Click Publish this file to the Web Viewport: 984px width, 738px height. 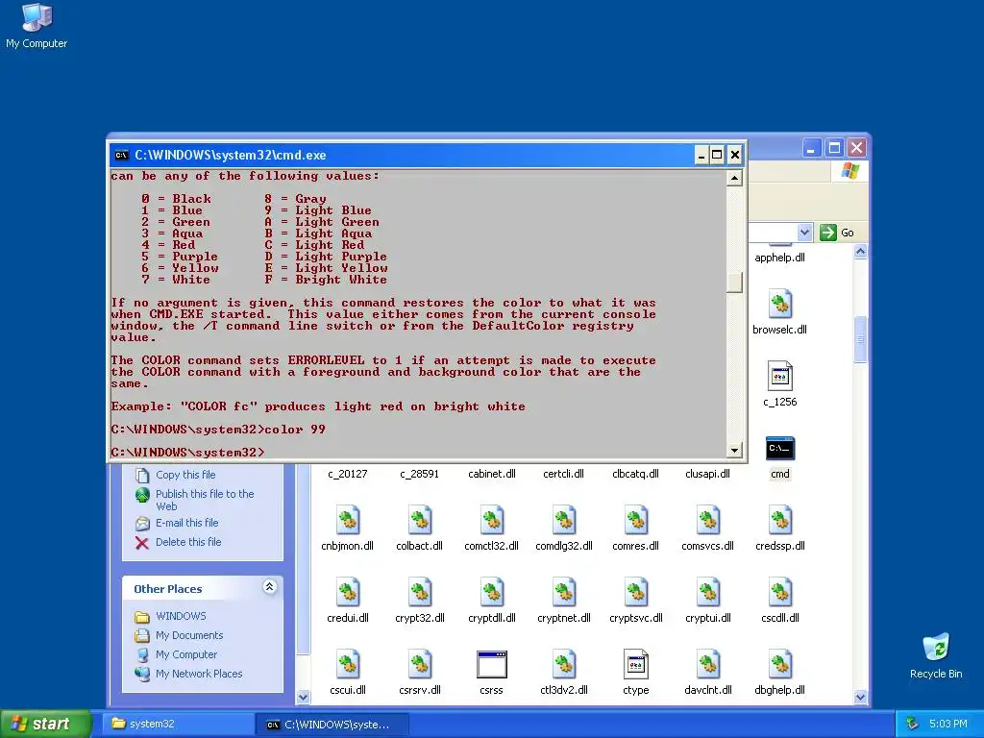(205, 500)
